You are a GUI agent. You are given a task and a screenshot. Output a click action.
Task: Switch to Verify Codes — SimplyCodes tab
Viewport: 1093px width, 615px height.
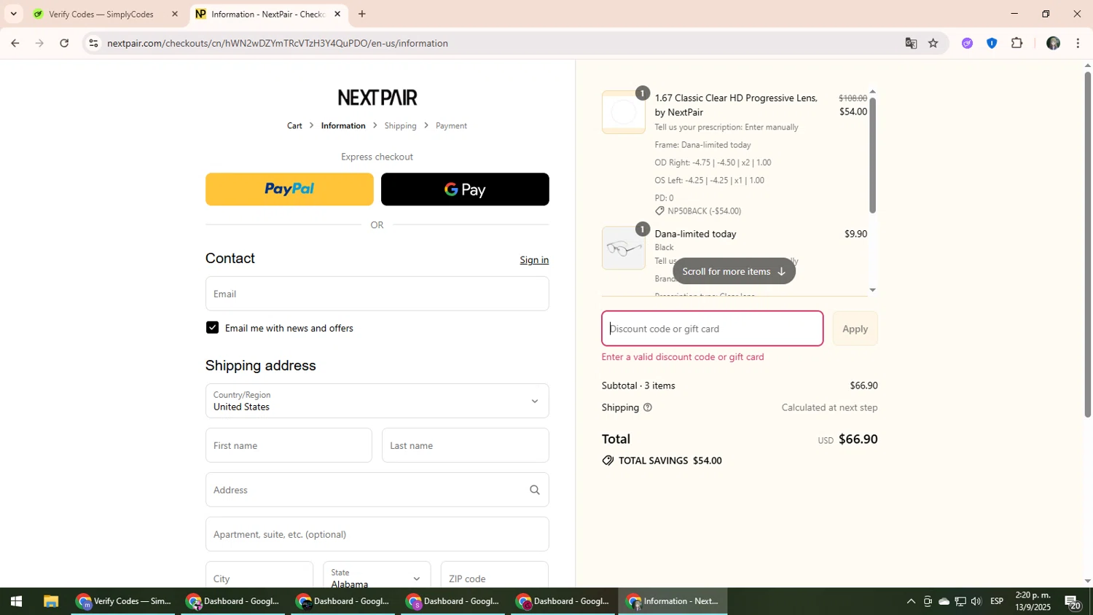tap(106, 14)
